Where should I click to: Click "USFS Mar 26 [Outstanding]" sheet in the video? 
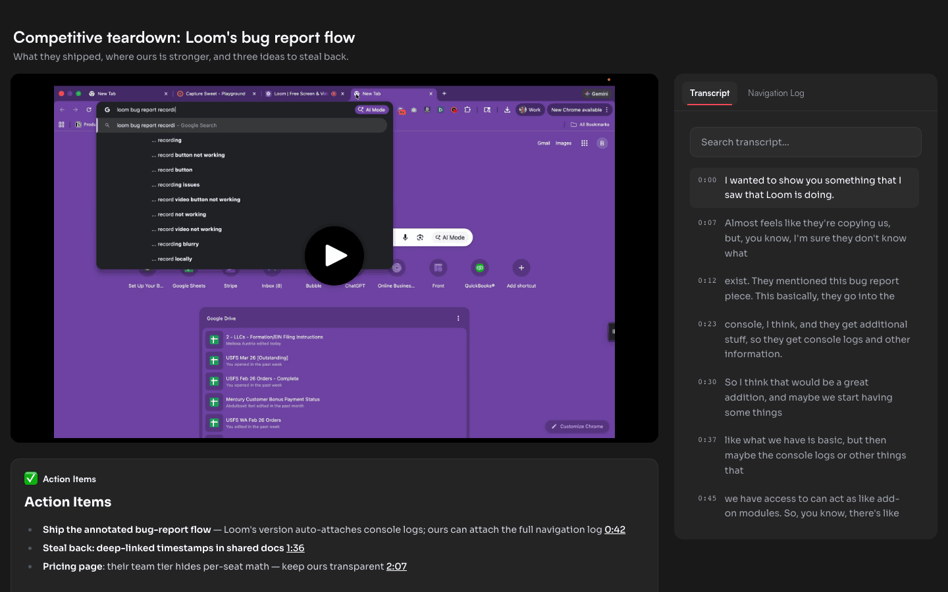pyautogui.click(x=257, y=358)
